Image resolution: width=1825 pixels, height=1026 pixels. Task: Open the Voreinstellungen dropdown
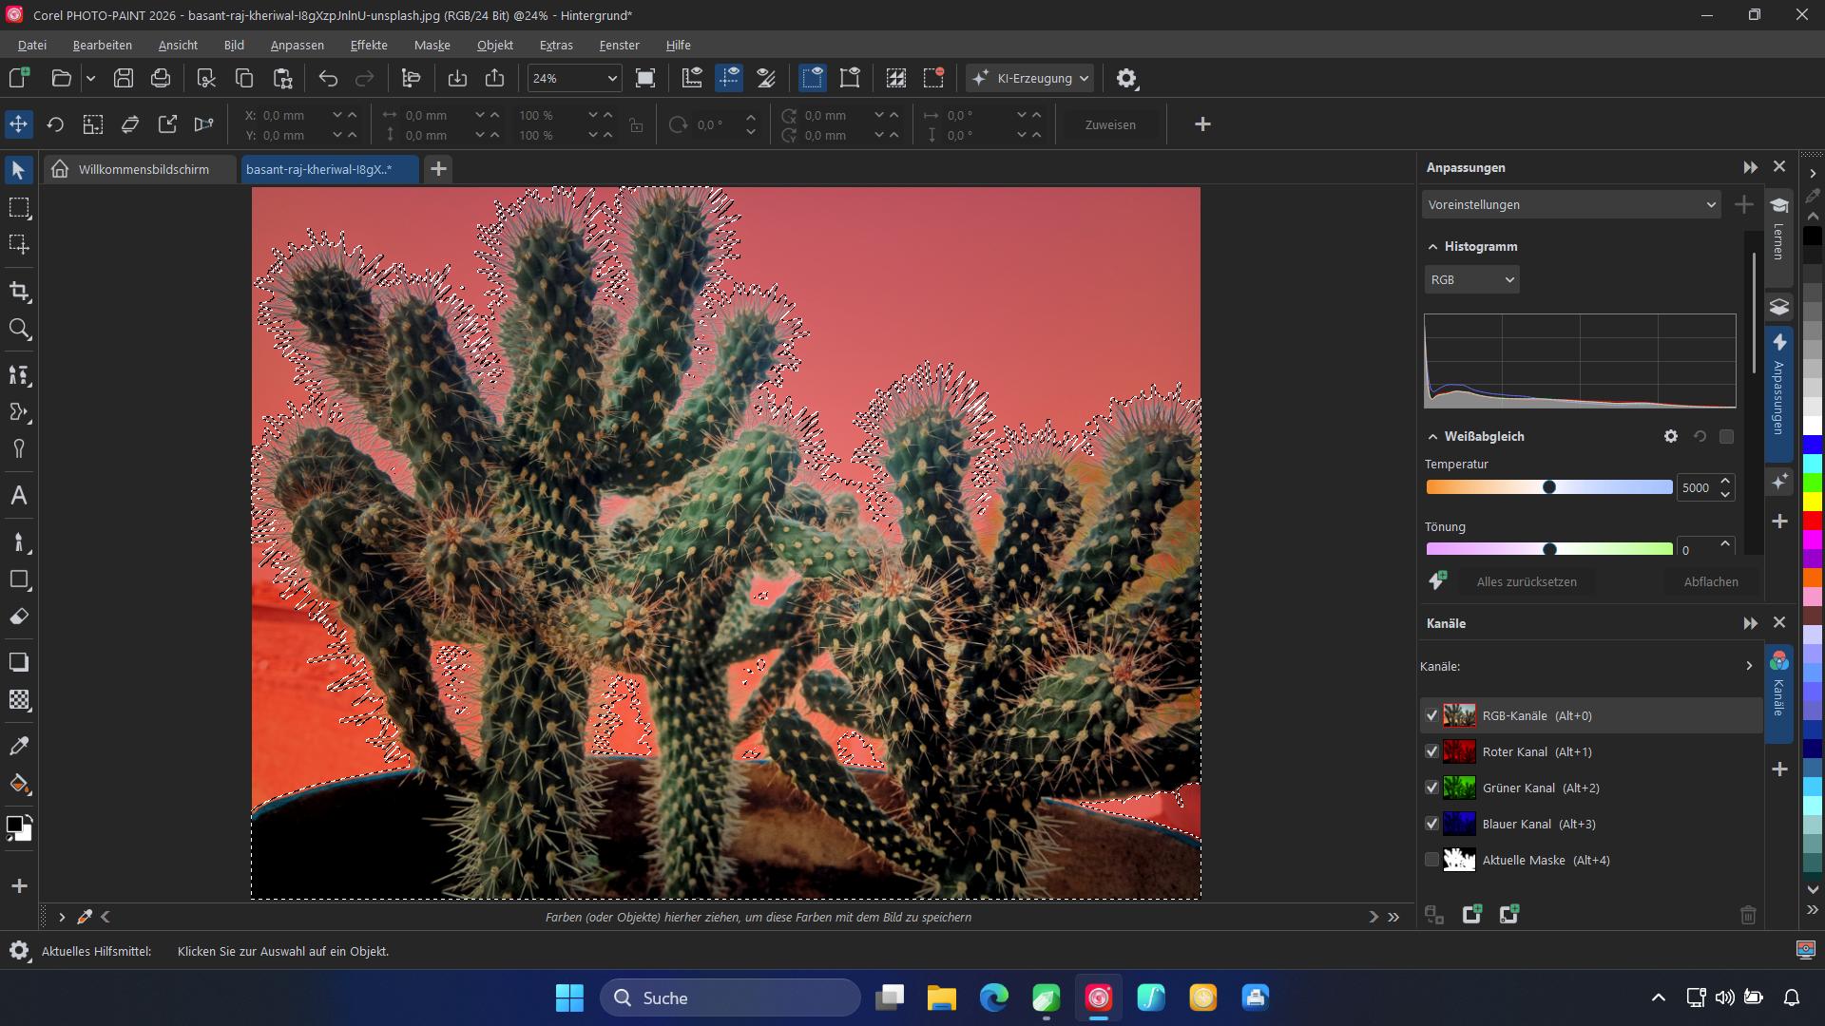click(1570, 204)
